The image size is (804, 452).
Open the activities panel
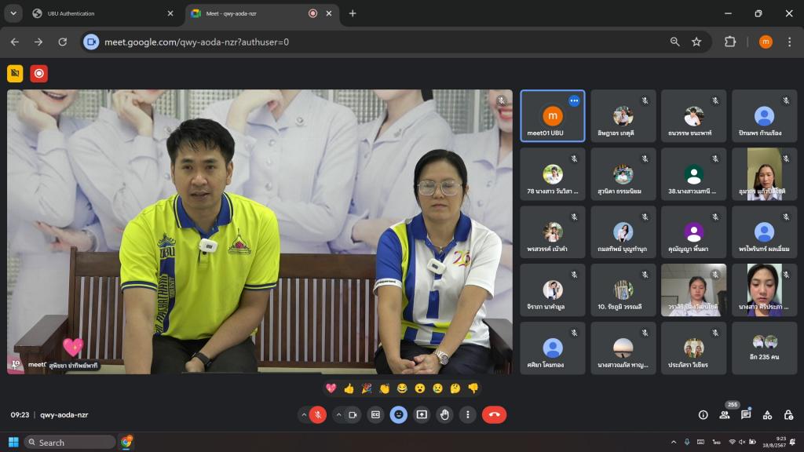tap(767, 415)
